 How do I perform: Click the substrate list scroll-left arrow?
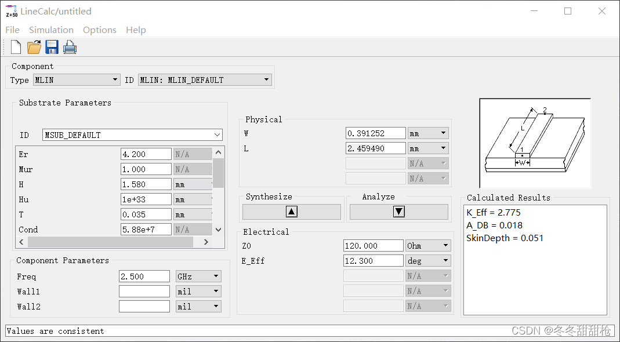(21, 242)
